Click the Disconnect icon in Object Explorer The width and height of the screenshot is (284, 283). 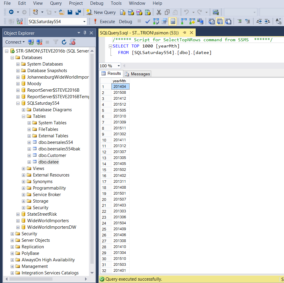[39, 42]
